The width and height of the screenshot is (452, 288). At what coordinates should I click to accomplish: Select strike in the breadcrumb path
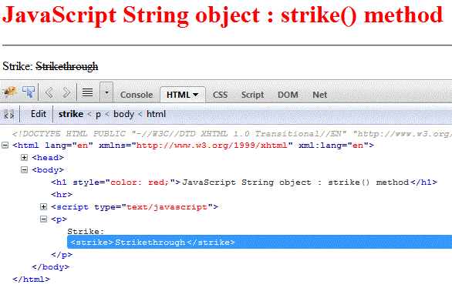[x=71, y=114]
